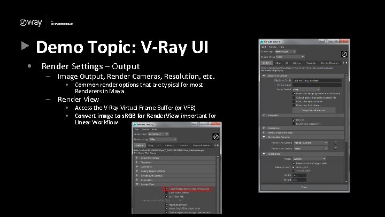Switch to Render Elements tab in window with Close button
Image resolution: width=385 pixels, height=217 pixels.
point(329,63)
